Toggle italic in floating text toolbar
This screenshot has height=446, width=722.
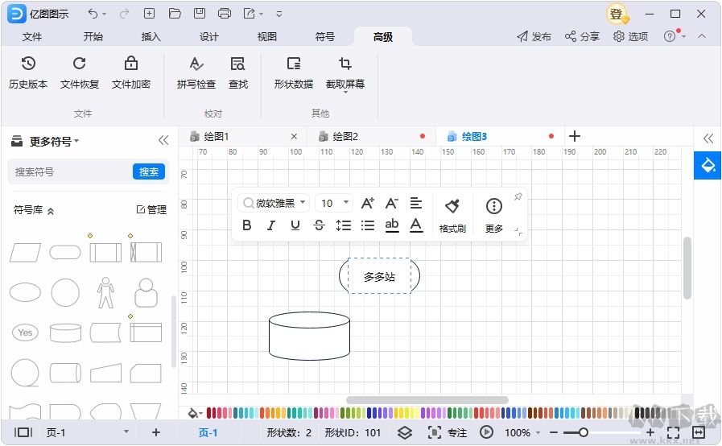(x=271, y=225)
